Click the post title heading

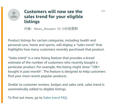(x=54, y=17)
